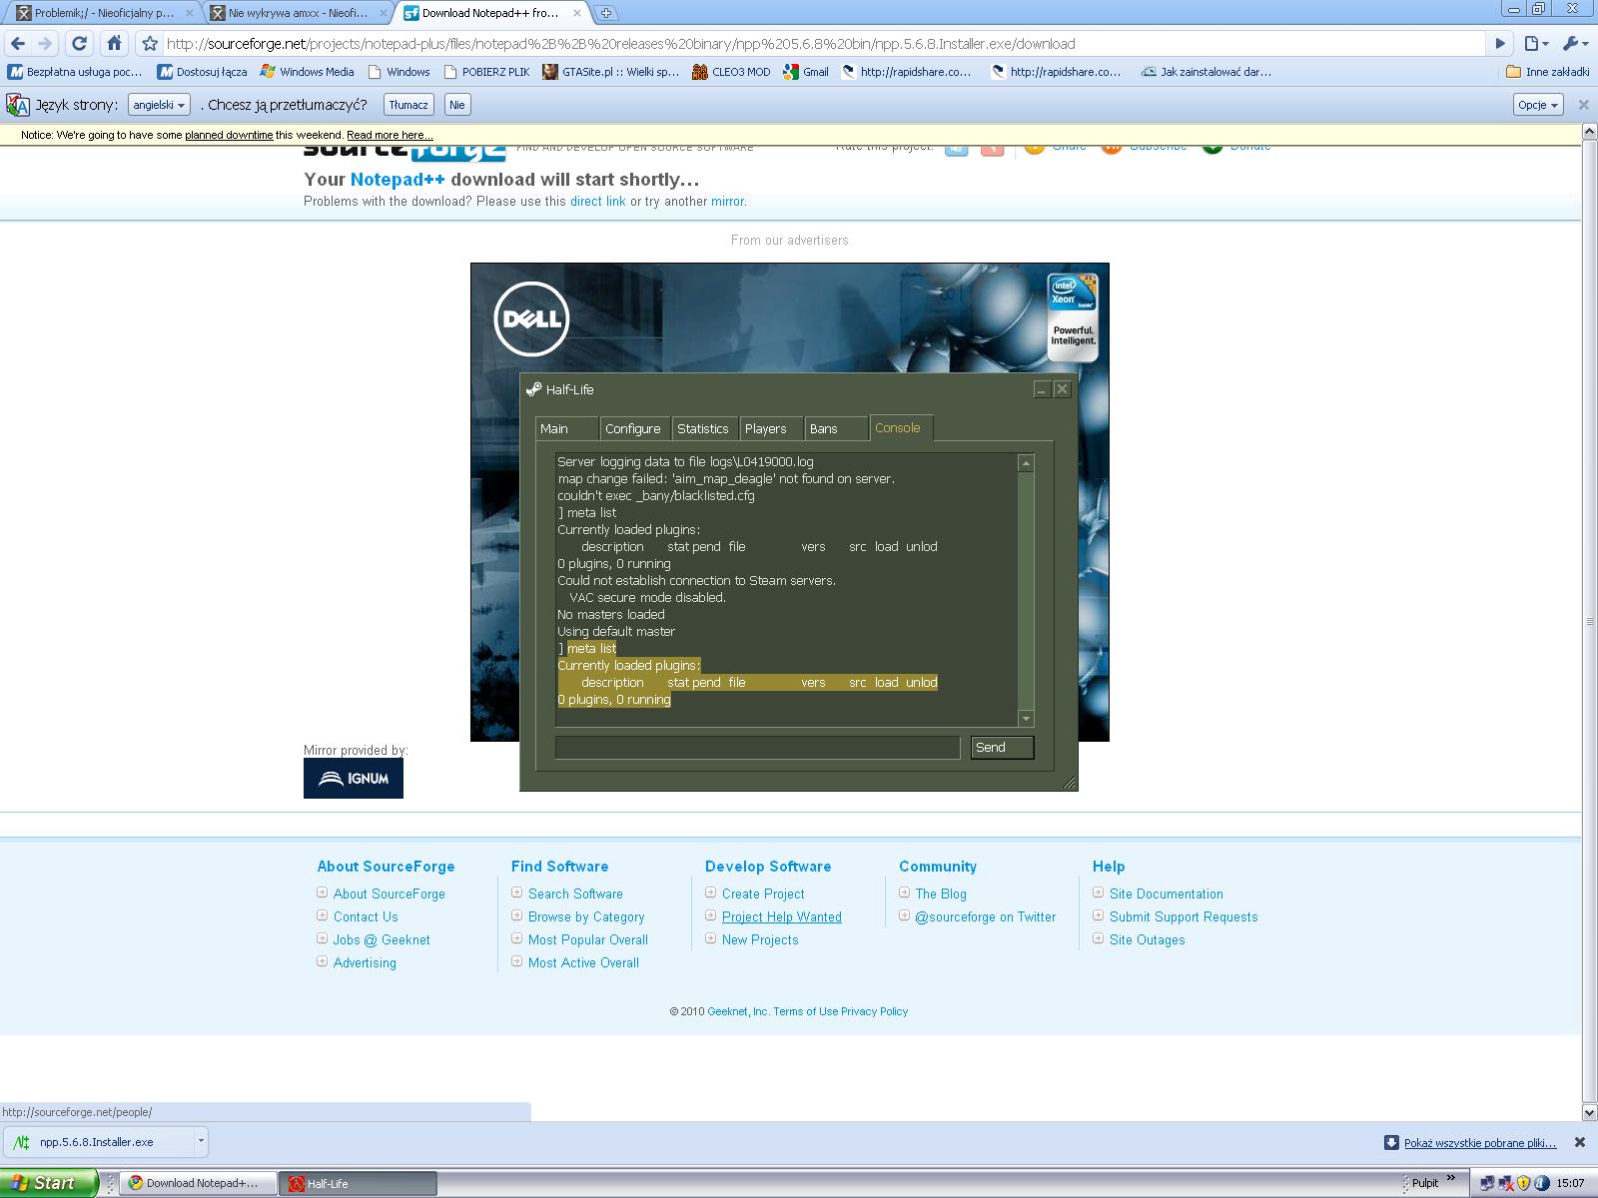
Task: Open the wrench settings menu
Action: tap(1574, 43)
